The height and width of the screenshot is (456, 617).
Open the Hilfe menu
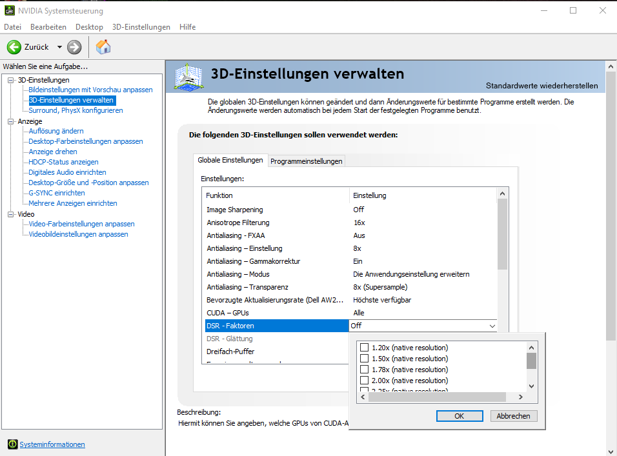point(187,26)
